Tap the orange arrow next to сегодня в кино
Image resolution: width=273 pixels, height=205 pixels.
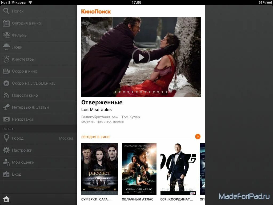(x=198, y=136)
